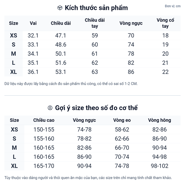Click hip range 98-102 for size XL
The height and width of the screenshot is (185, 185).
pos(160,166)
